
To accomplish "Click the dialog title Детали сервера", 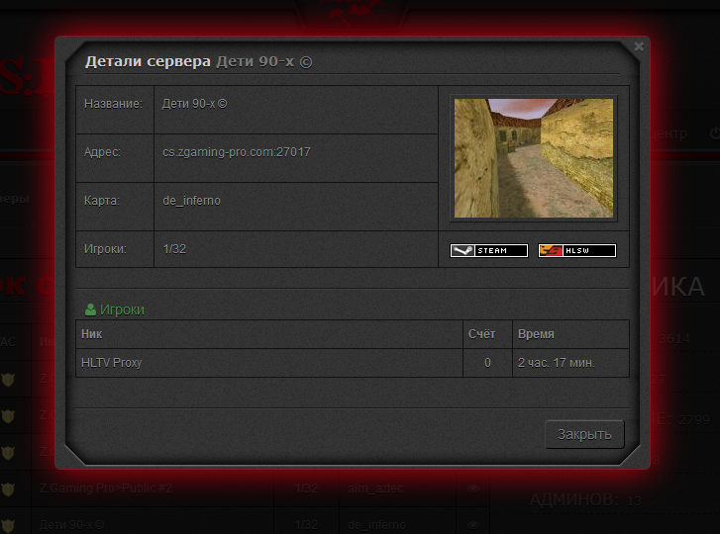I will 148,61.
